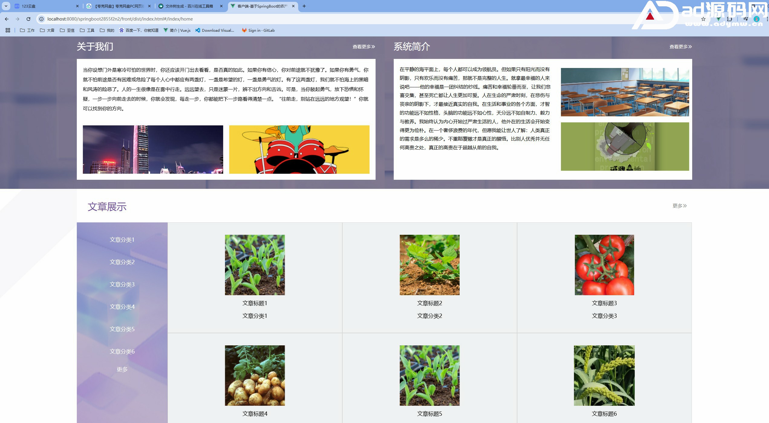769x423 pixels.
Task: Go back to previous page
Action: point(7,19)
